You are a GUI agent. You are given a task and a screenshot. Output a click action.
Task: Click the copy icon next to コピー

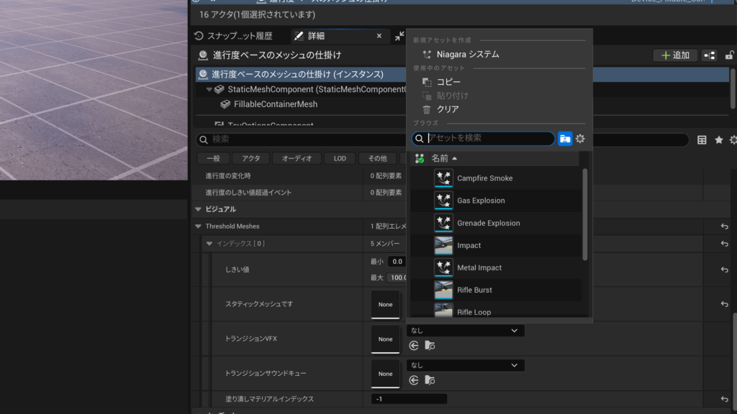(x=427, y=82)
